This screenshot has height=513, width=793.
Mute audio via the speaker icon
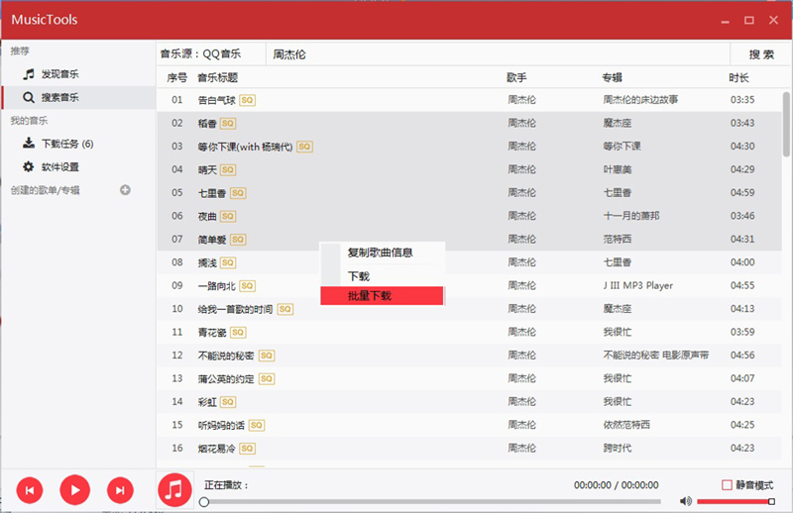click(685, 501)
